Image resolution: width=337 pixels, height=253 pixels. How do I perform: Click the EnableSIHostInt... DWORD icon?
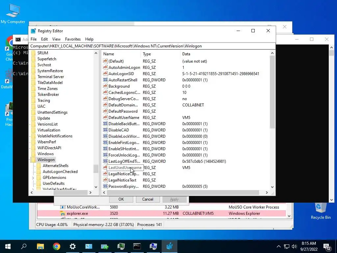pos(105,149)
